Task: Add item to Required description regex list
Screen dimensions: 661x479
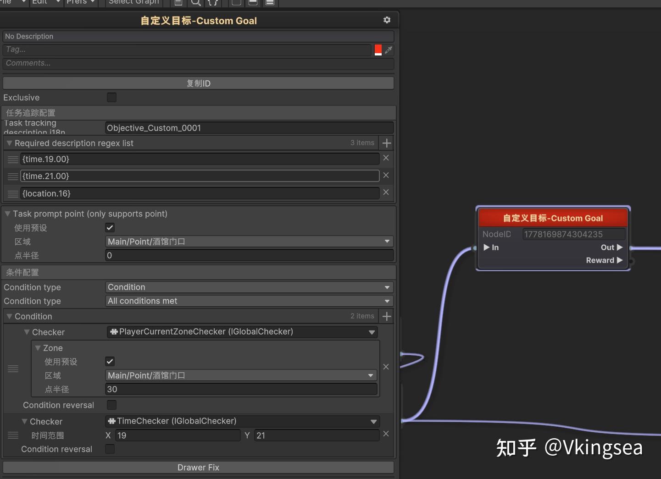Action: [x=387, y=143]
